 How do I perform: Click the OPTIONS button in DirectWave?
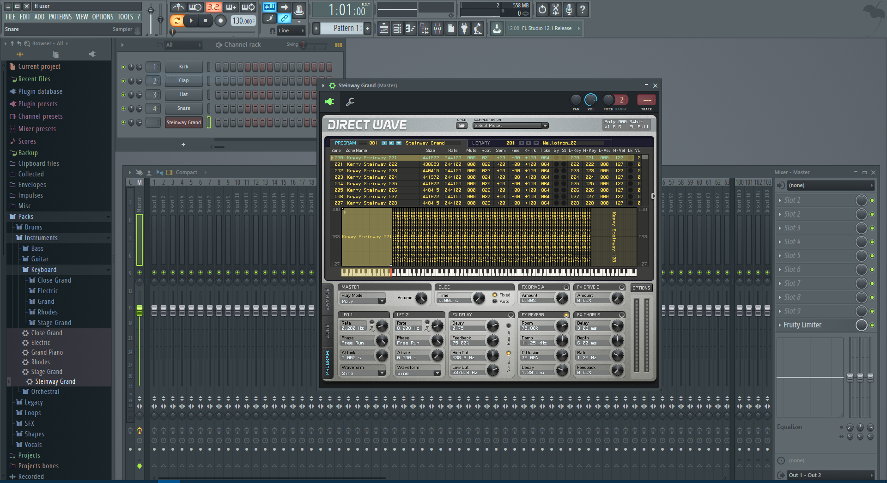tap(641, 288)
